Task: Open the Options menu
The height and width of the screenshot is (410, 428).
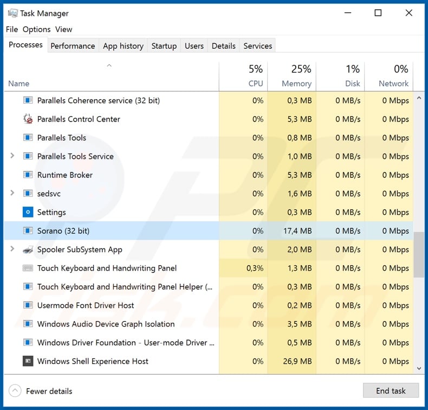Action: pos(37,29)
